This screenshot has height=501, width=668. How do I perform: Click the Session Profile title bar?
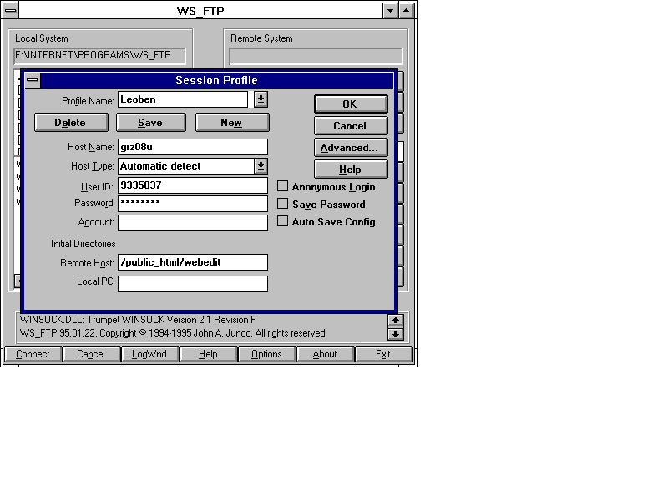pyautogui.click(x=217, y=80)
